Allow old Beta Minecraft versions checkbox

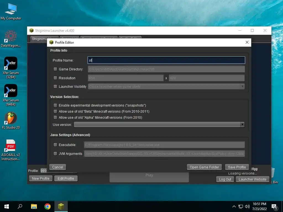click(x=55, y=111)
